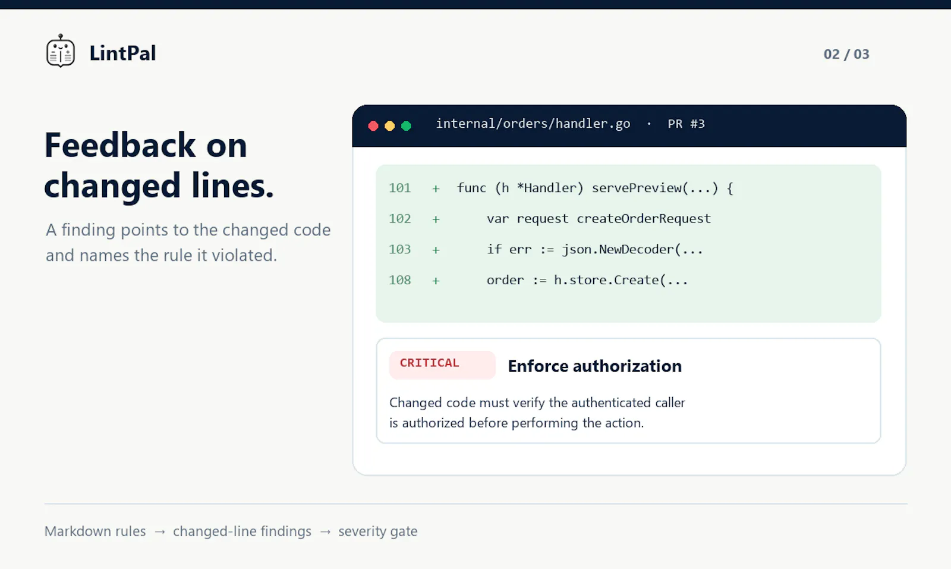Click the LintPal brand name
Image resolution: width=951 pixels, height=569 pixels.
pos(122,54)
